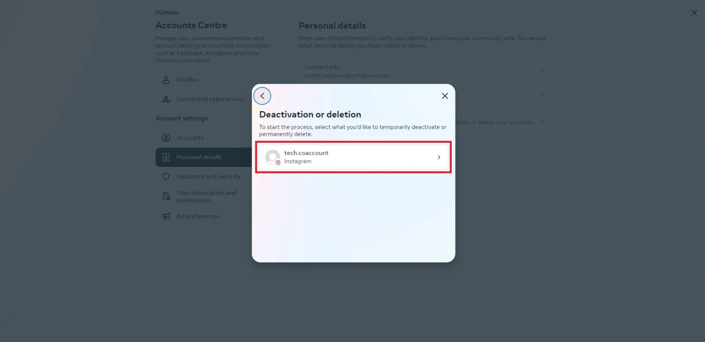The image size is (705, 342).
Task: Click the Accounts circle icon
Action: (166, 138)
